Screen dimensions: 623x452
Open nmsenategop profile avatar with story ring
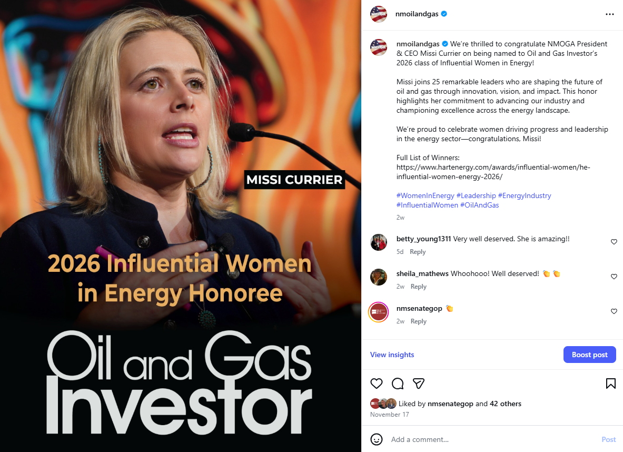point(379,312)
